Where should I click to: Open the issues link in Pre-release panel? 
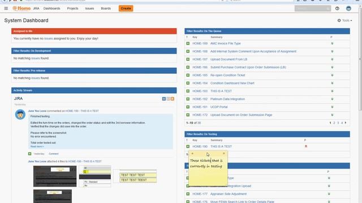[35, 78]
